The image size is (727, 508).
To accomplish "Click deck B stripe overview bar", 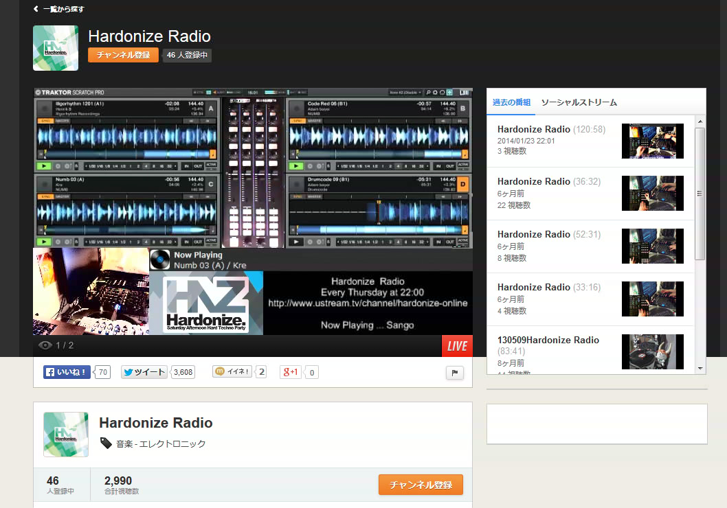I will pyautogui.click(x=379, y=154).
